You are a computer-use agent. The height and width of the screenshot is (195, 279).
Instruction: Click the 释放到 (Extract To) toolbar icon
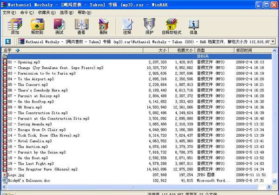tap(37, 26)
